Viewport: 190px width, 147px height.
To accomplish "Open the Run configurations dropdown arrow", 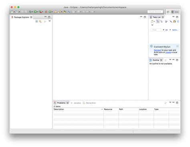I will 38,12.
